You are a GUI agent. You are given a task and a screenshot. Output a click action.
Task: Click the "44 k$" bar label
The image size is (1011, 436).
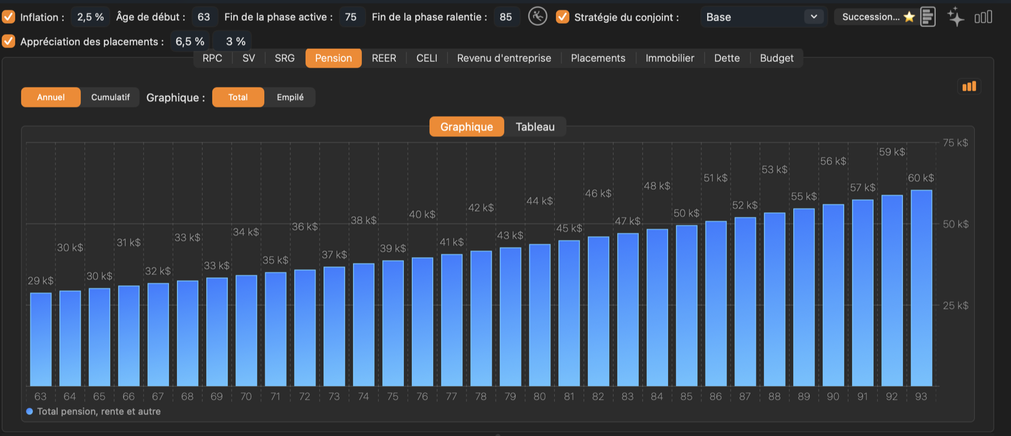[x=539, y=201]
